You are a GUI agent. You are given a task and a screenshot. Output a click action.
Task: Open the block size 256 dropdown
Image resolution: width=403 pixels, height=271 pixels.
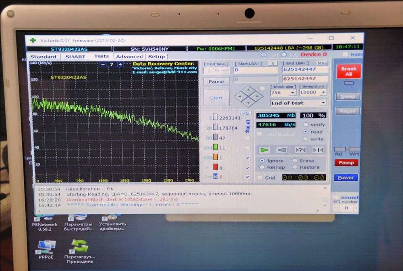tap(293, 93)
